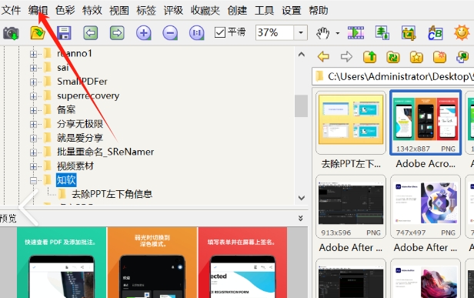Viewport: 474px width, 298px height.
Task: Click the folder path address field
Action: pos(393,76)
